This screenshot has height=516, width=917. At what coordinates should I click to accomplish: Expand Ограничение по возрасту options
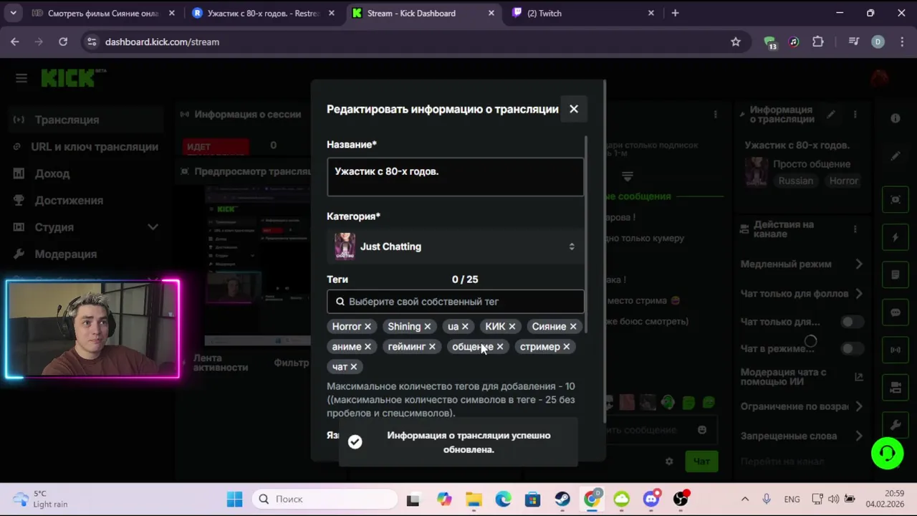click(x=859, y=406)
